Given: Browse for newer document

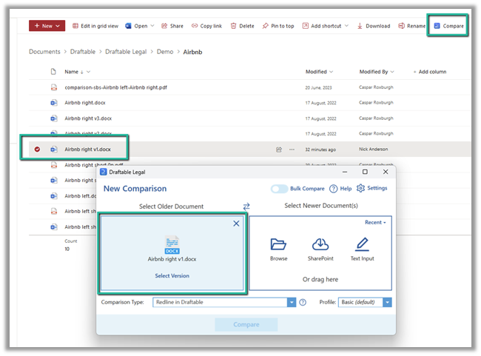Looking at the screenshot, I should point(278,249).
